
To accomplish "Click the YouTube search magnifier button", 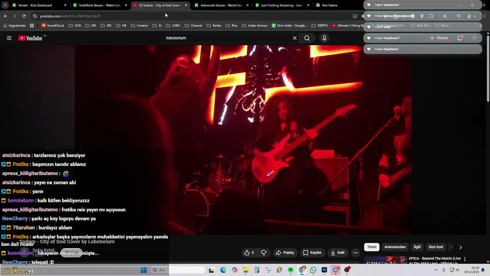I will [x=307, y=38].
